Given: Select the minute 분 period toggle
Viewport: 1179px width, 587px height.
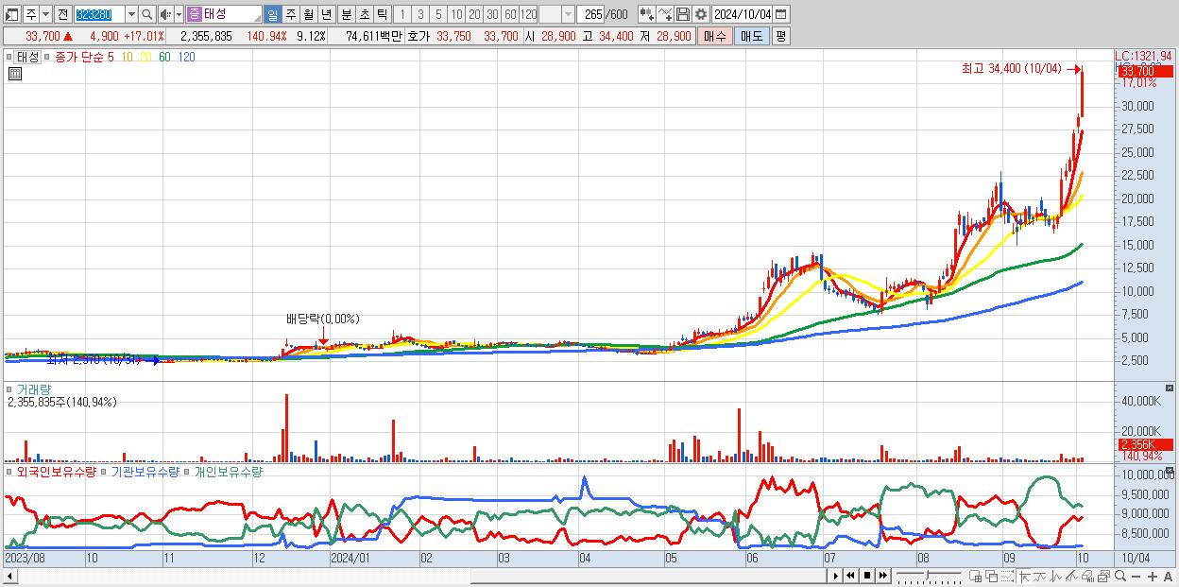Looking at the screenshot, I should click(346, 14).
